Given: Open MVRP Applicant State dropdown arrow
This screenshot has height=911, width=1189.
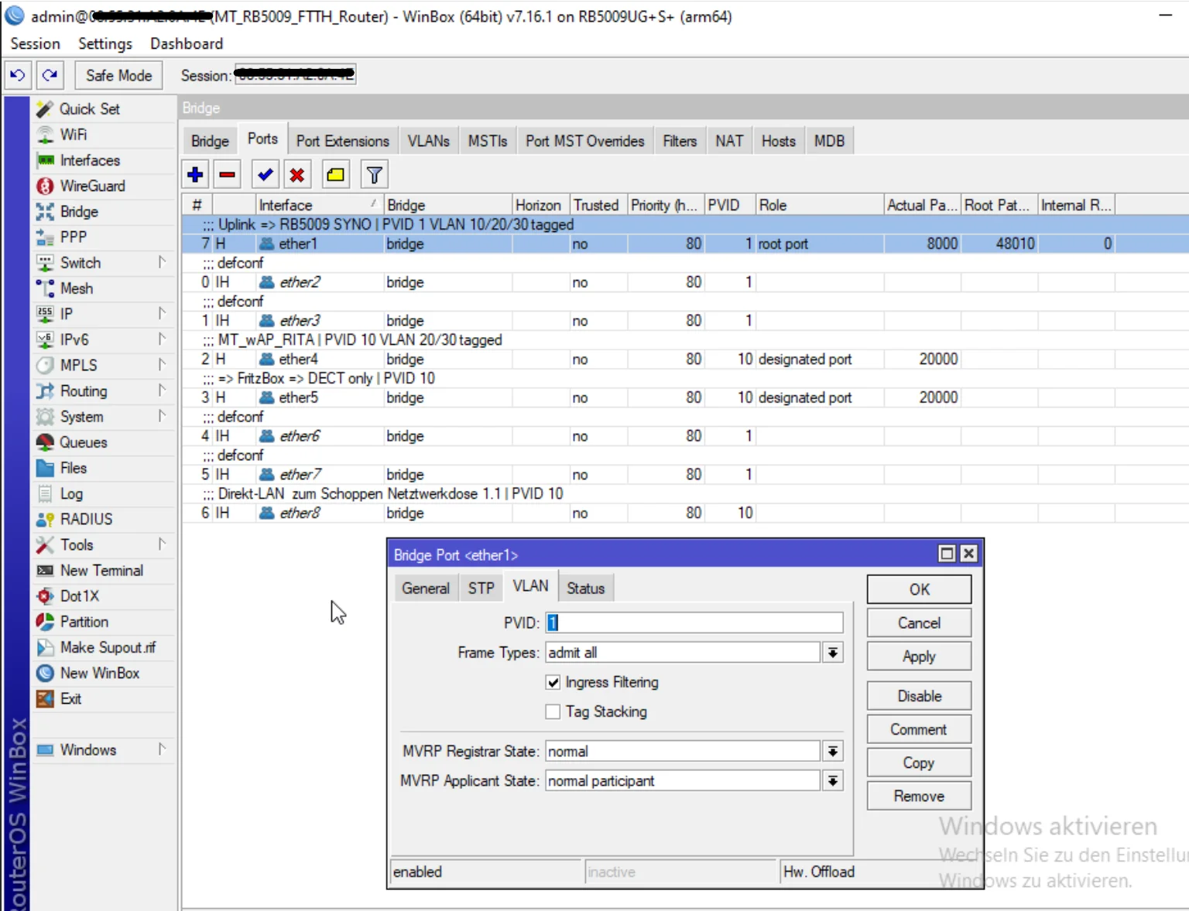Looking at the screenshot, I should tap(832, 781).
